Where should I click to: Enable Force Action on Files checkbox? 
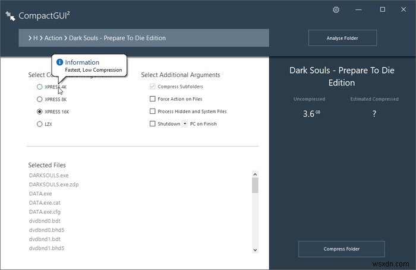(x=153, y=99)
